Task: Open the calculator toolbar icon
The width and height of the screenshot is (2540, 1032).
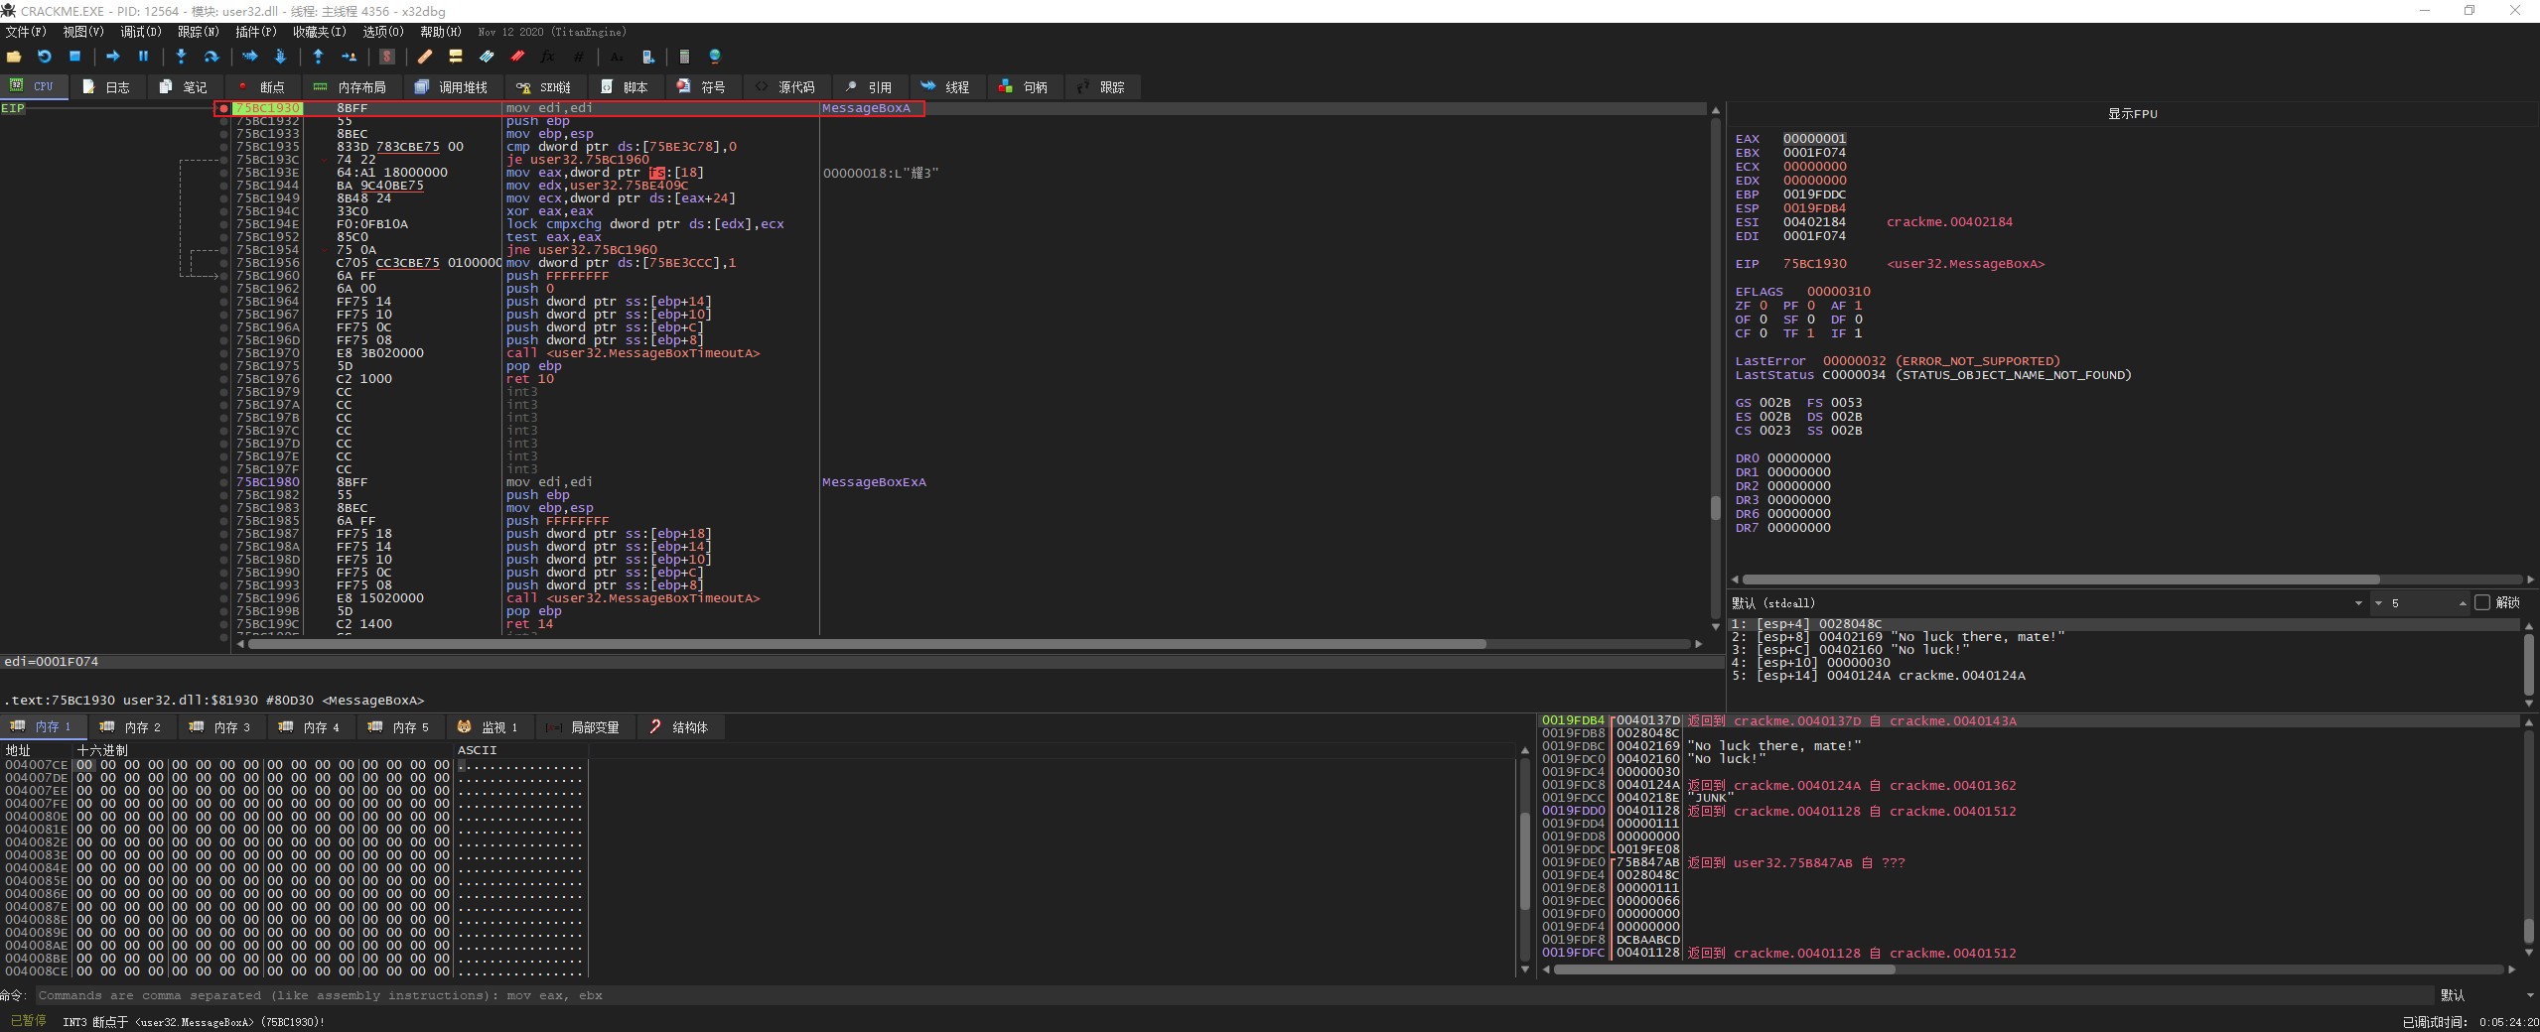Action: click(x=684, y=57)
